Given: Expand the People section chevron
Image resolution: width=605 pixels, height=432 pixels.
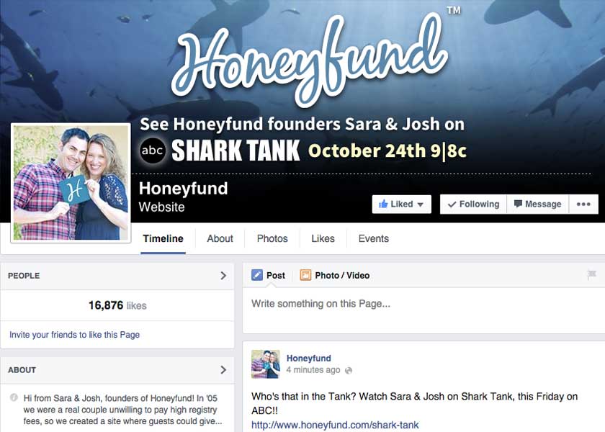Looking at the screenshot, I should point(223,275).
